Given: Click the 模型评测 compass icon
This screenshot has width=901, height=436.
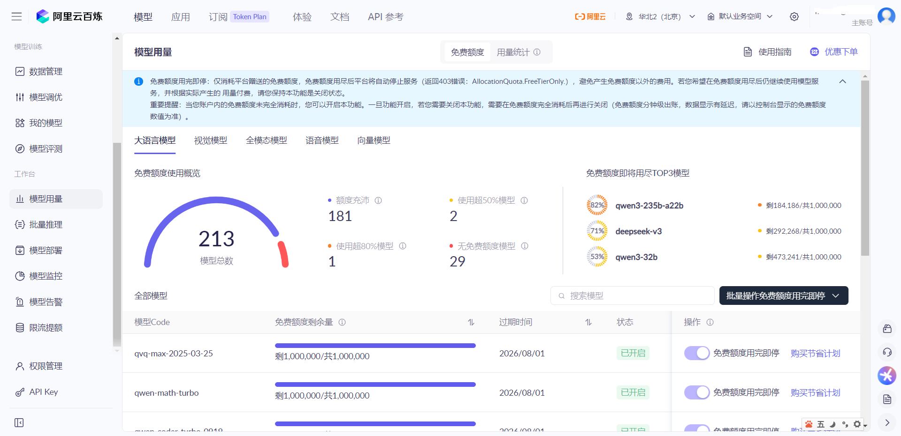Looking at the screenshot, I should (20, 149).
